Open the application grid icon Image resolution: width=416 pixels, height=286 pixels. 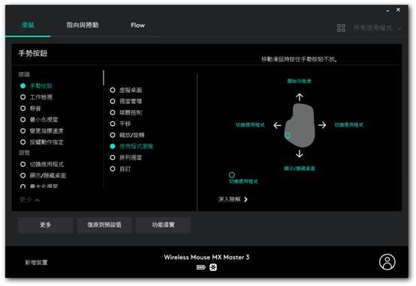tap(341, 28)
